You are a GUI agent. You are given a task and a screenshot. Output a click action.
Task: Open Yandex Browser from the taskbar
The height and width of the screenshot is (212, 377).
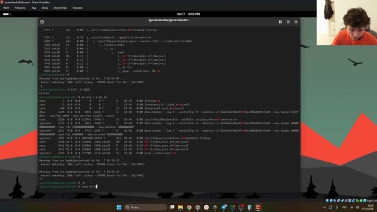(206, 207)
